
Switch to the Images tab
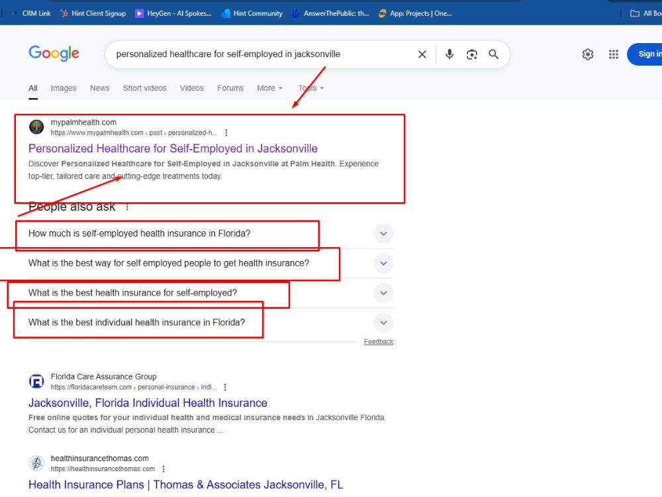64,88
